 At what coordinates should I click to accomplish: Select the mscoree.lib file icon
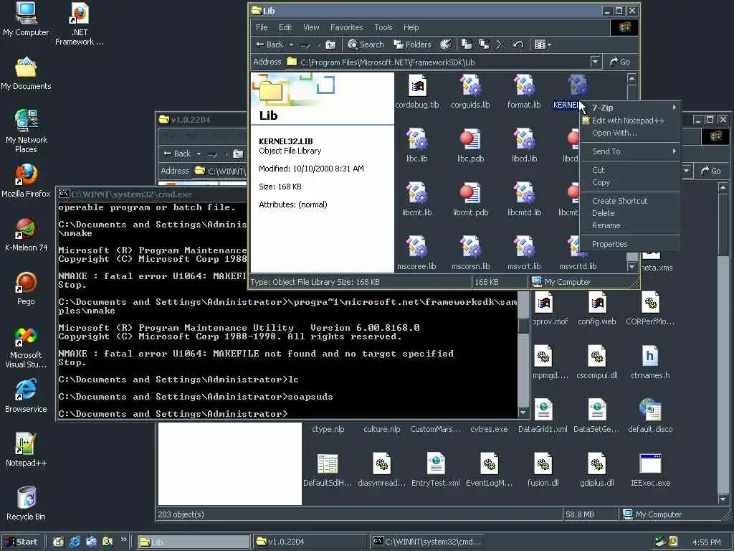416,248
